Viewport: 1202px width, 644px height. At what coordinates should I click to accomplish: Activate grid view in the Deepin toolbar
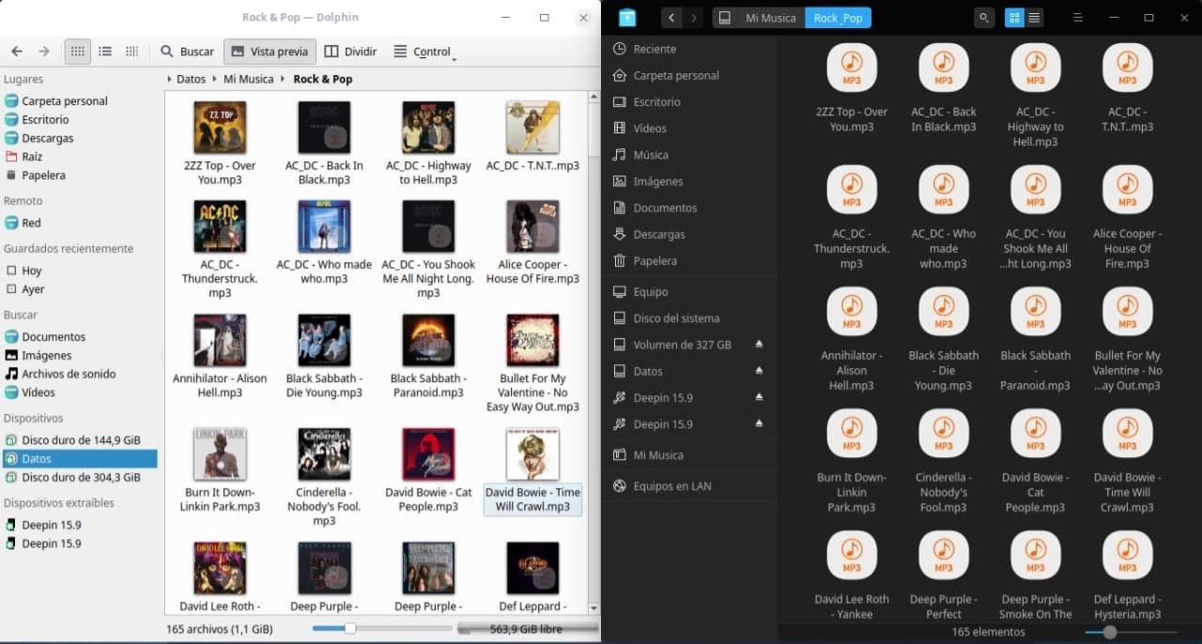click(1014, 17)
